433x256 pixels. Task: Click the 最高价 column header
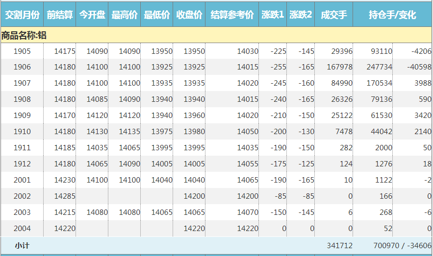[x=125, y=15]
